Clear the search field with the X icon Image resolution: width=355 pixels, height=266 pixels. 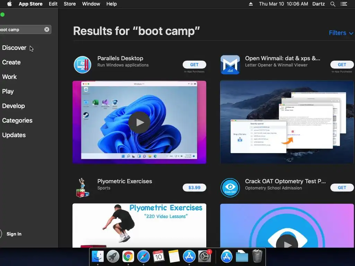coord(47,29)
